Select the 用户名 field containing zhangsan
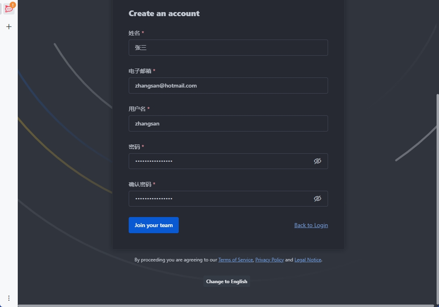The height and width of the screenshot is (307, 439). pos(228,123)
